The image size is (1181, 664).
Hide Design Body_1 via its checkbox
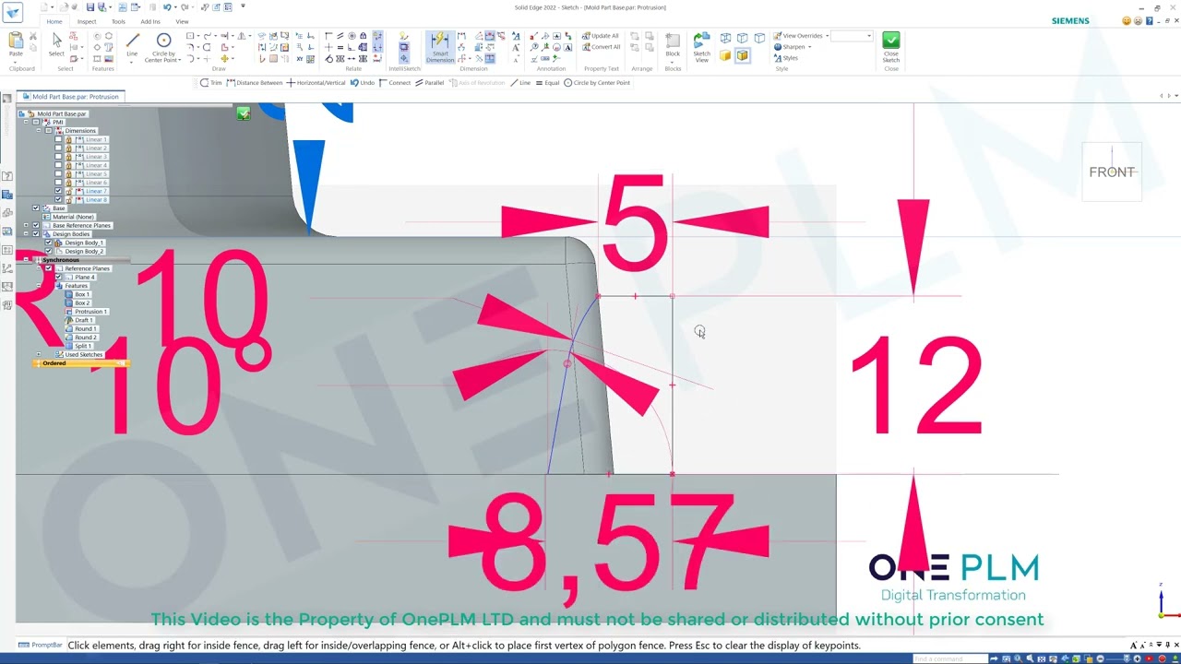48,243
